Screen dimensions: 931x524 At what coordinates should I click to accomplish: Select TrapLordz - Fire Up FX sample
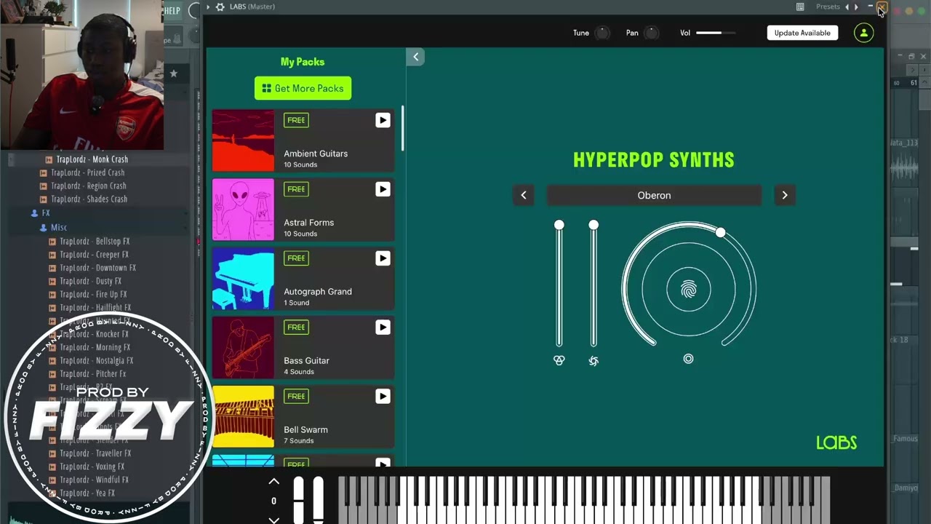coord(93,294)
